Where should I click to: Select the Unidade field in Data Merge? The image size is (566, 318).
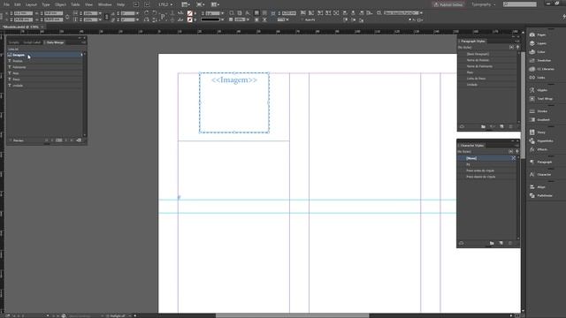pyautogui.click(x=45, y=86)
